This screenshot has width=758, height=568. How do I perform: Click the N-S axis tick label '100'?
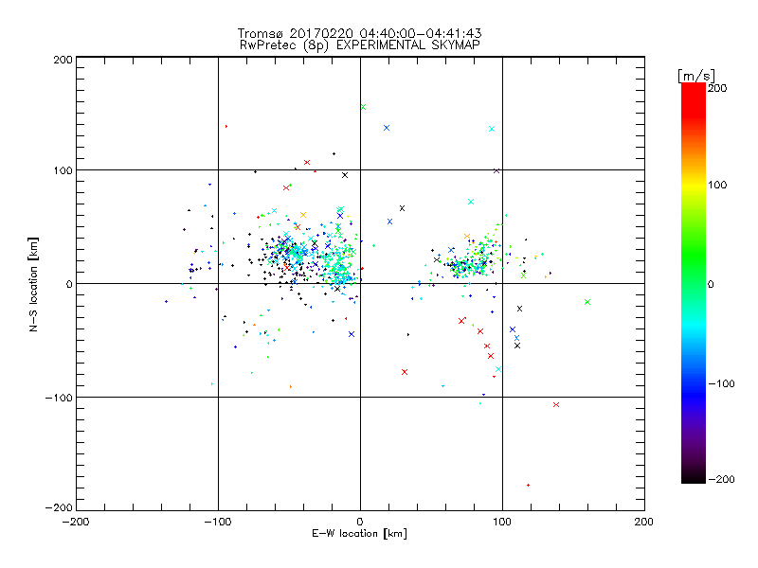[x=63, y=170]
